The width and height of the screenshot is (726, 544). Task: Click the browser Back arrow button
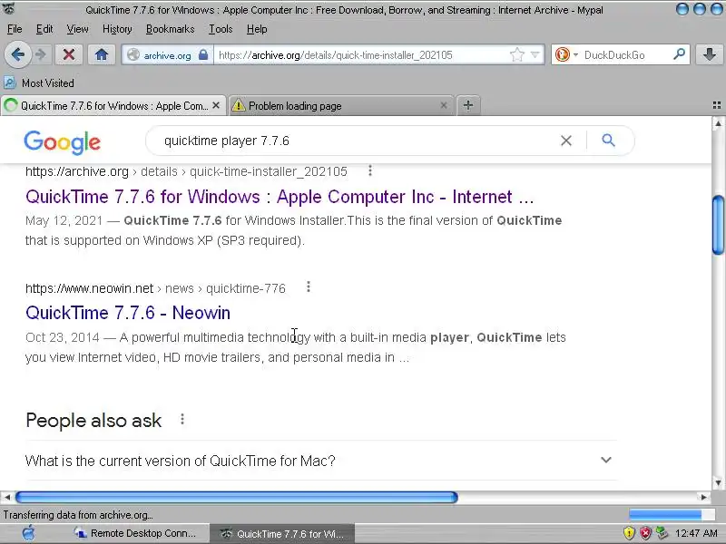(17, 55)
